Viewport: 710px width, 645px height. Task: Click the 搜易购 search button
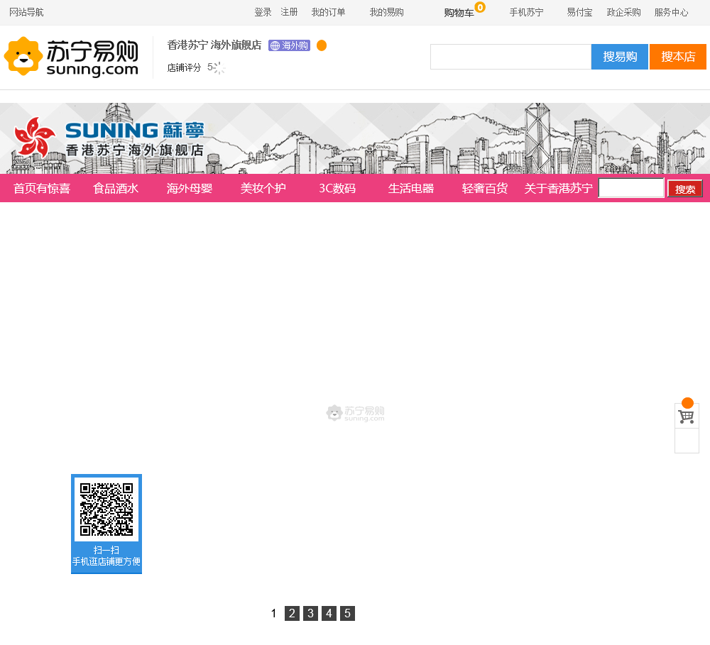click(619, 57)
